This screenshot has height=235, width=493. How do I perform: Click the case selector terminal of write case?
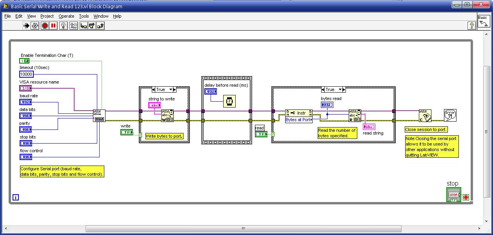(140, 135)
